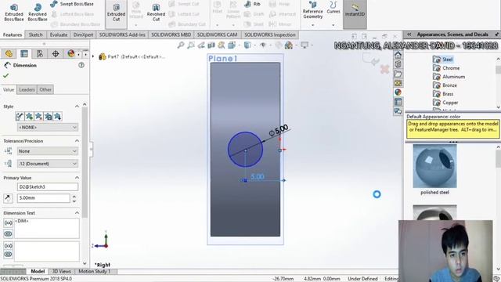
Task: Select the Leaders tab
Action: point(27,89)
